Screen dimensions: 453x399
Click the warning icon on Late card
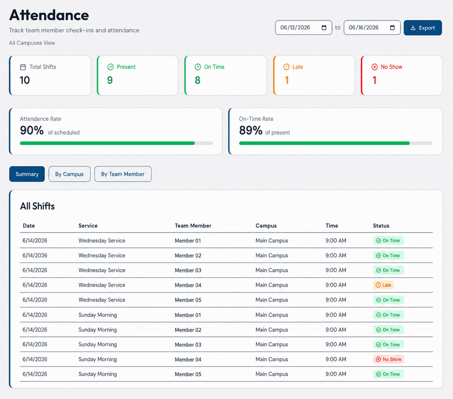pos(286,67)
